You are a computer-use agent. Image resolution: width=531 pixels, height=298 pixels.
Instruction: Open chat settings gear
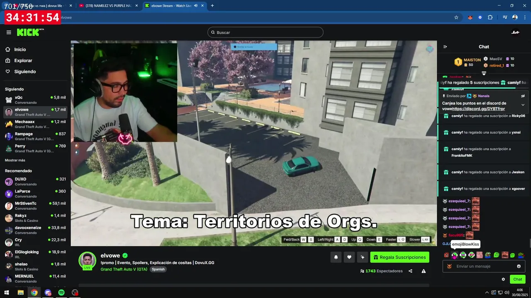pos(503,279)
